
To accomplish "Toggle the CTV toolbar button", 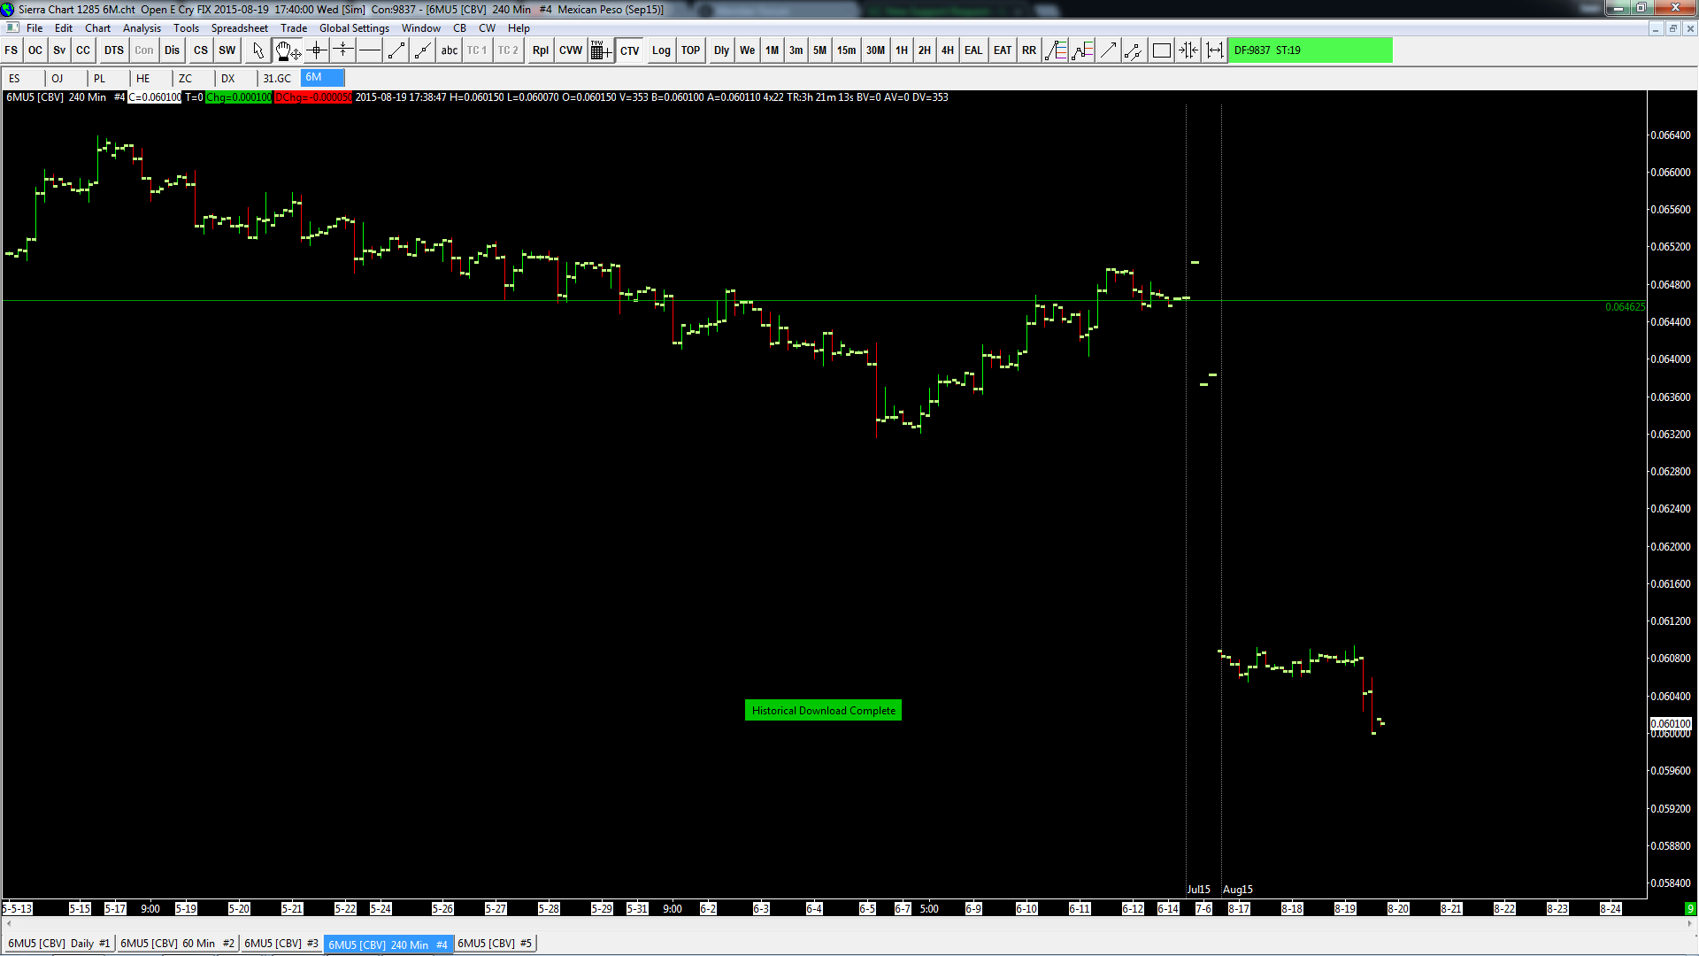I will 629,50.
